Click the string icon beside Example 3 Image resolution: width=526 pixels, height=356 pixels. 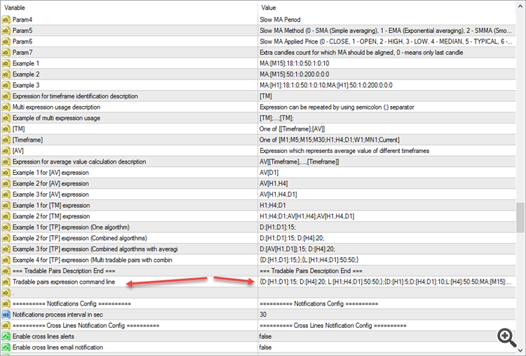coord(6,85)
